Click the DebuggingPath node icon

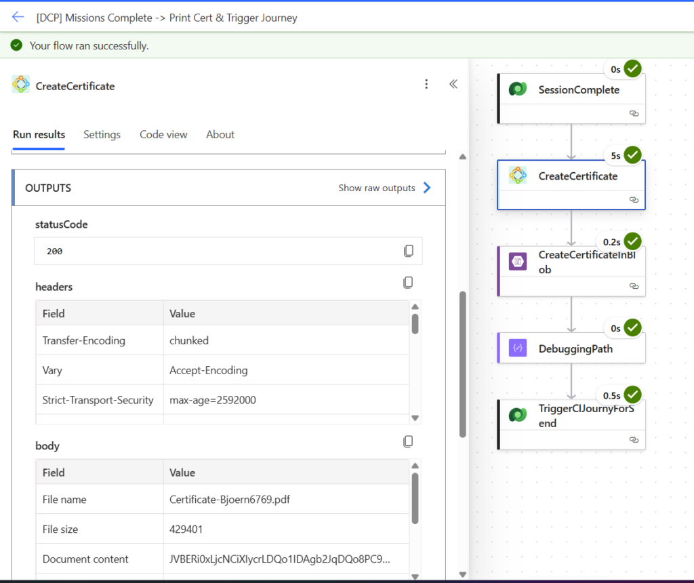click(518, 348)
